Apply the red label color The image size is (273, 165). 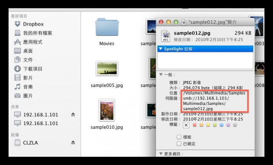[195, 125]
